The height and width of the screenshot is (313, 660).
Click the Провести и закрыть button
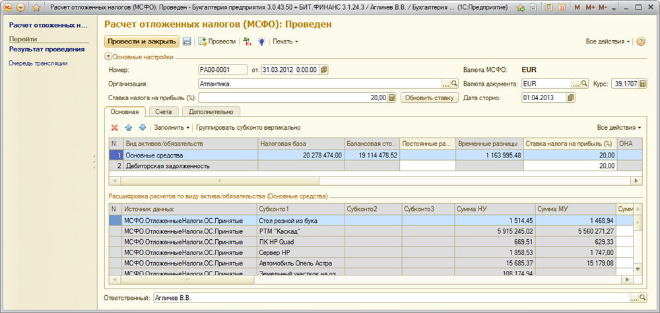click(x=142, y=42)
